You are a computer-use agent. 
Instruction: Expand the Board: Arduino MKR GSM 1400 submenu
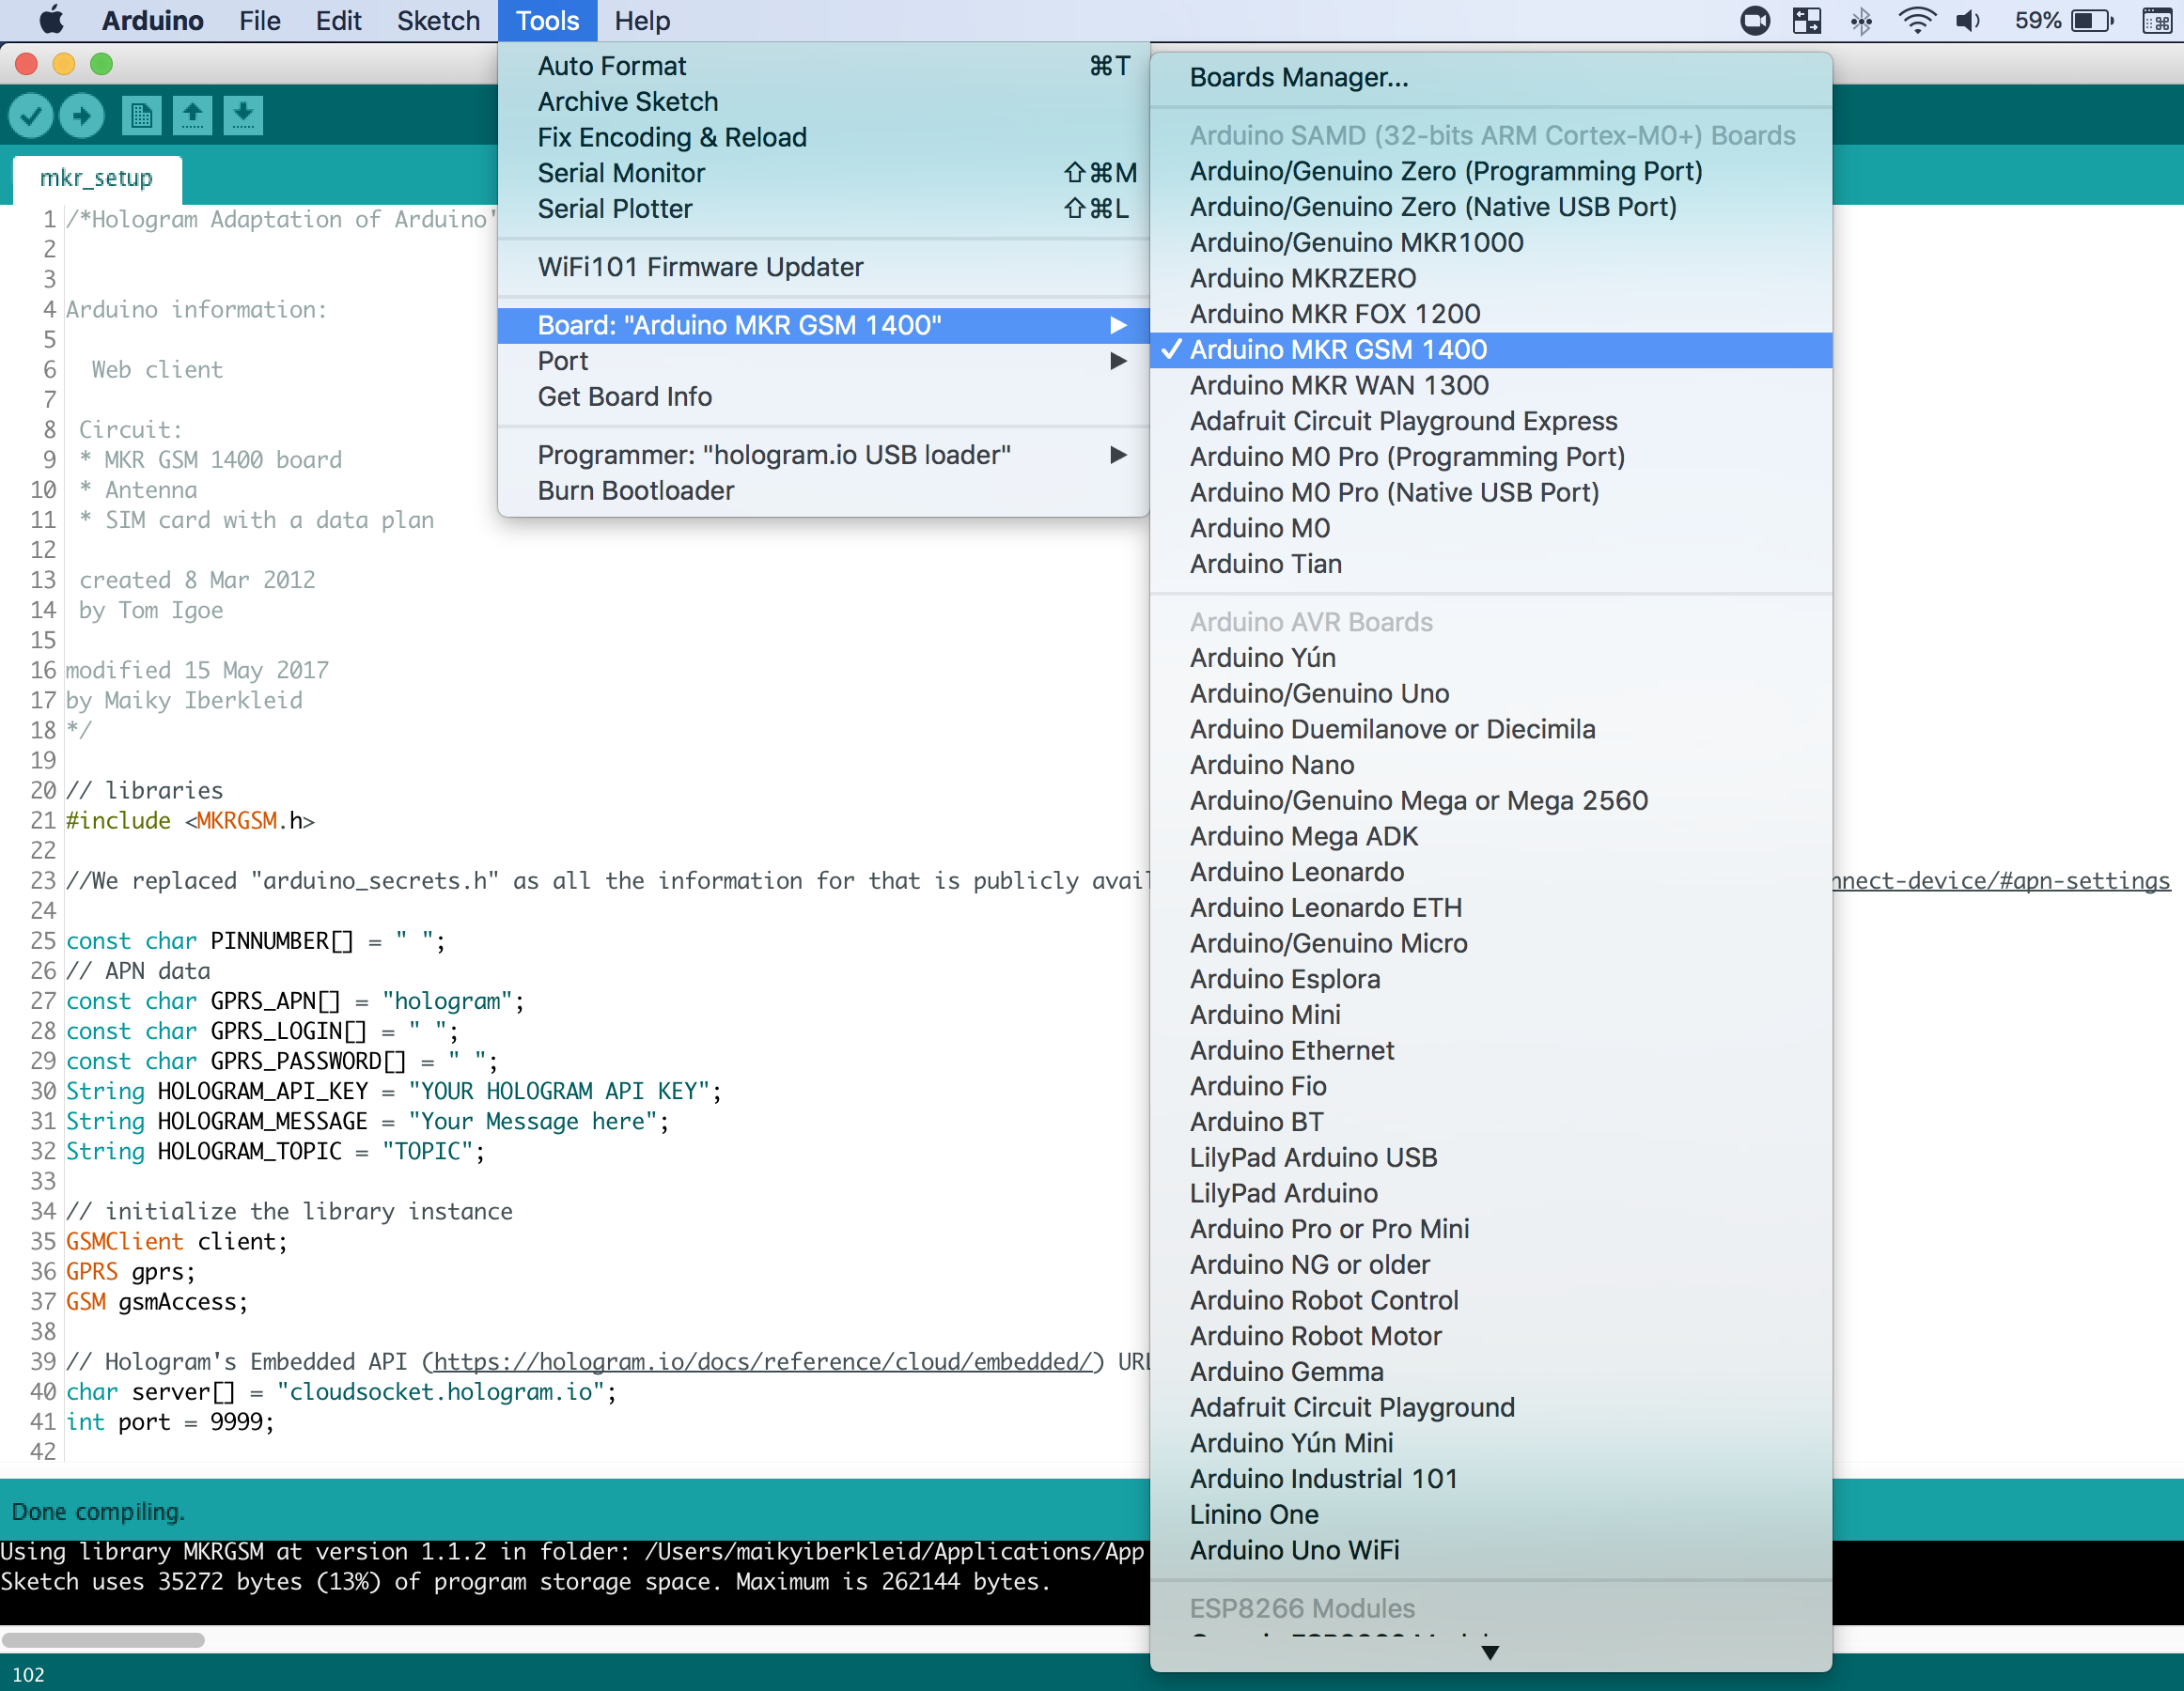tap(823, 326)
